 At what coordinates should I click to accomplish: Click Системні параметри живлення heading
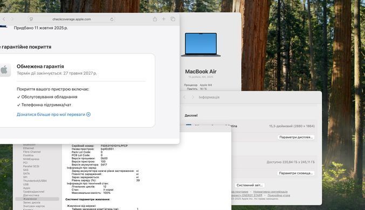click(x=87, y=199)
